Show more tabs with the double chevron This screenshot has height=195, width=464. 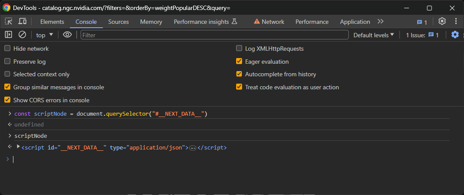pos(380,21)
